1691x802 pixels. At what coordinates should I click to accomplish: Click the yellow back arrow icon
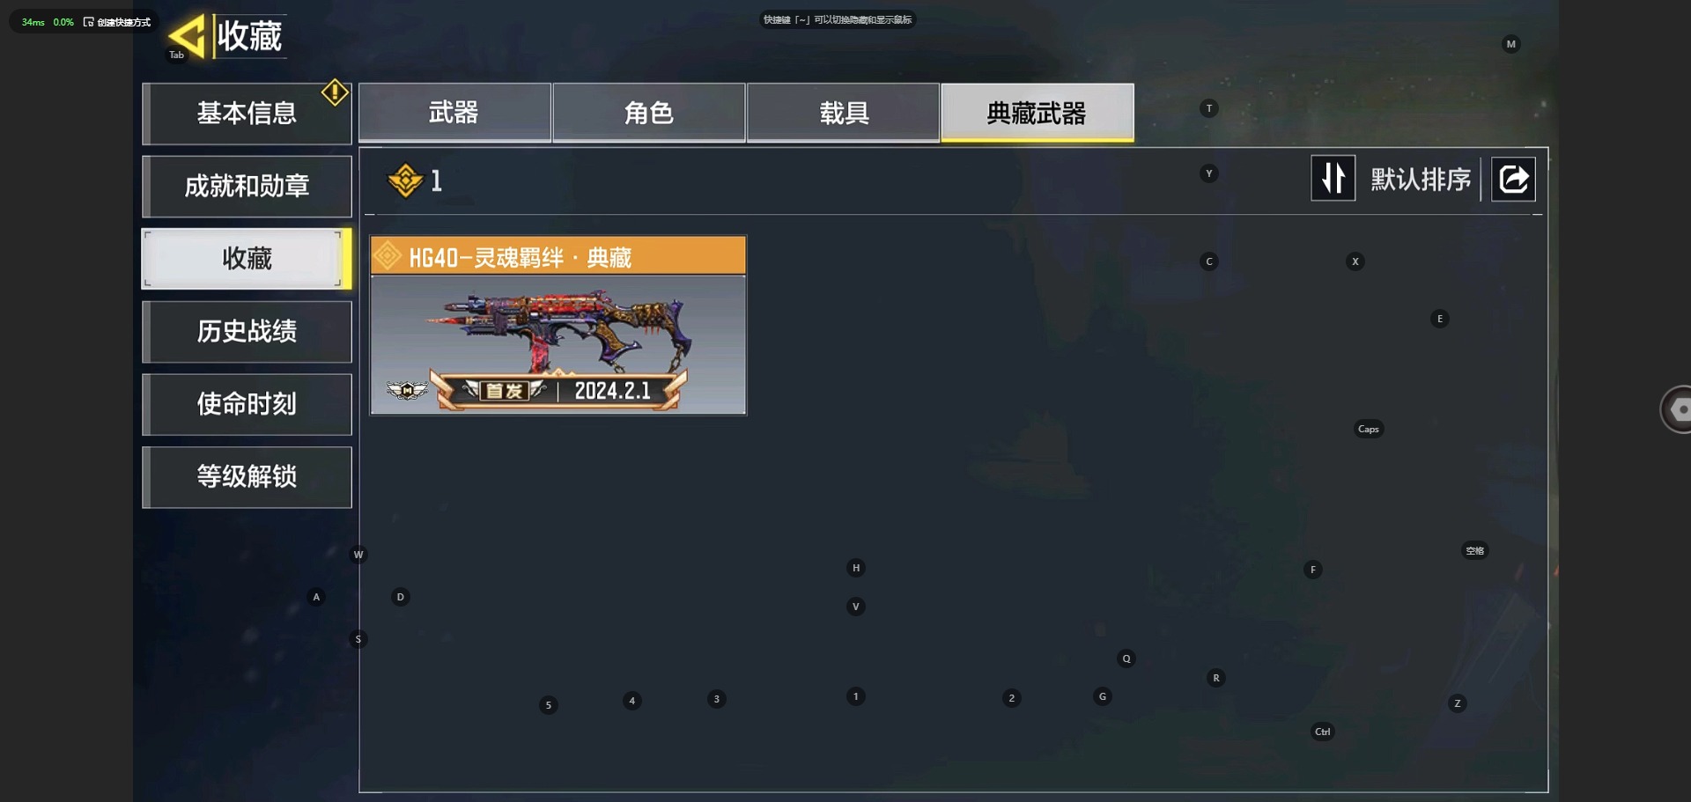[x=186, y=35]
